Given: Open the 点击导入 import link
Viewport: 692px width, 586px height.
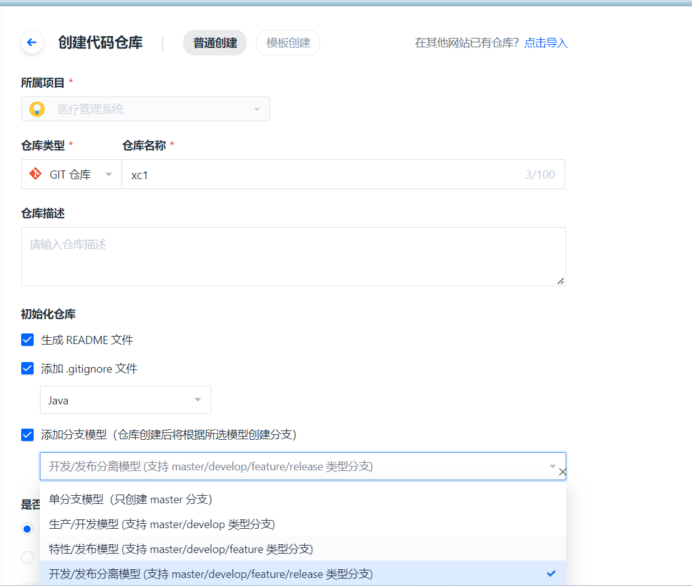Looking at the screenshot, I should point(545,42).
